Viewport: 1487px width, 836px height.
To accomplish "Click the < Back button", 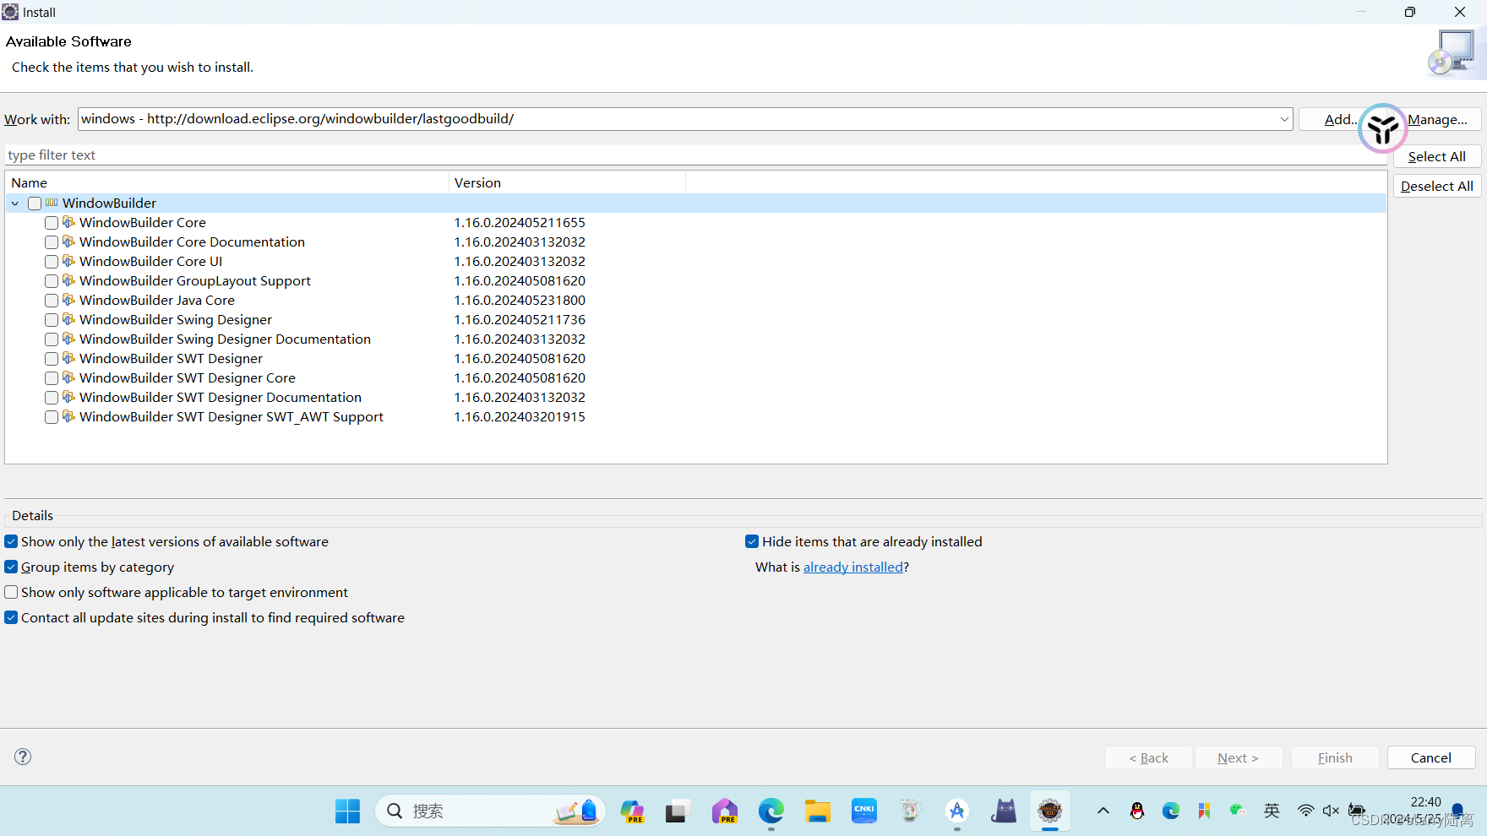I will click(1148, 758).
